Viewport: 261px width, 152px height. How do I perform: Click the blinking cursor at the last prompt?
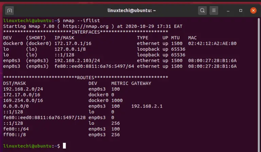[64, 146]
